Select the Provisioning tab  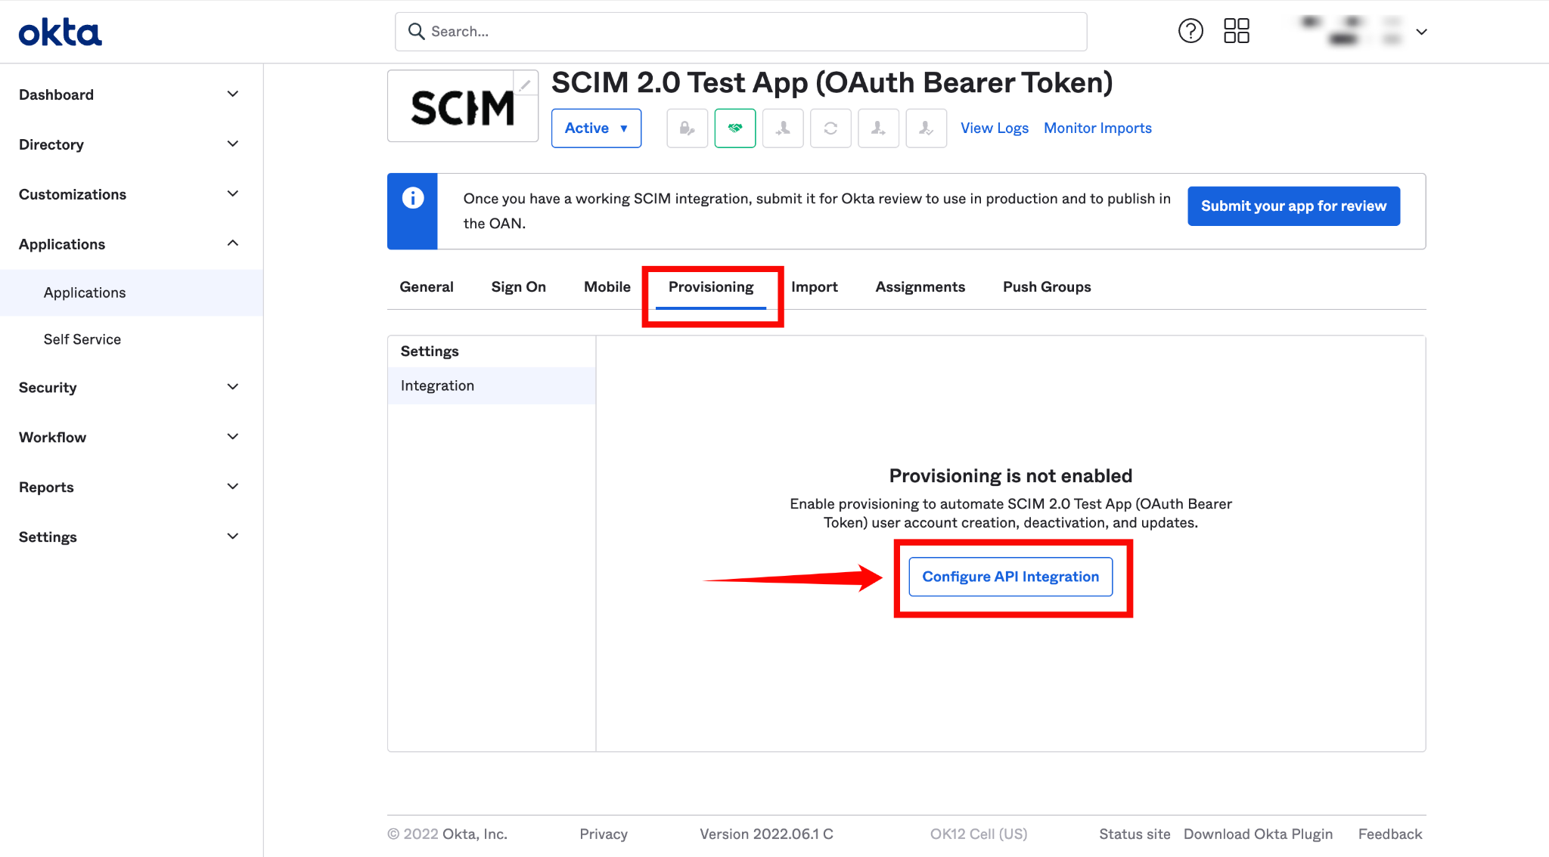coord(711,287)
